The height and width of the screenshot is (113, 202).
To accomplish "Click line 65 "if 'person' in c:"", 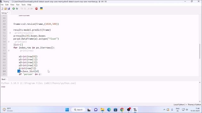I will click(30, 74).
